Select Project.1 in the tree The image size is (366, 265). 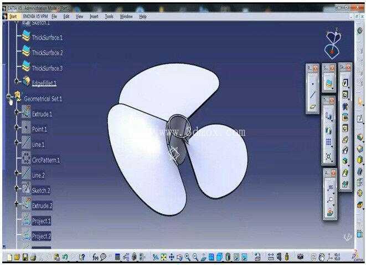[x=42, y=221]
